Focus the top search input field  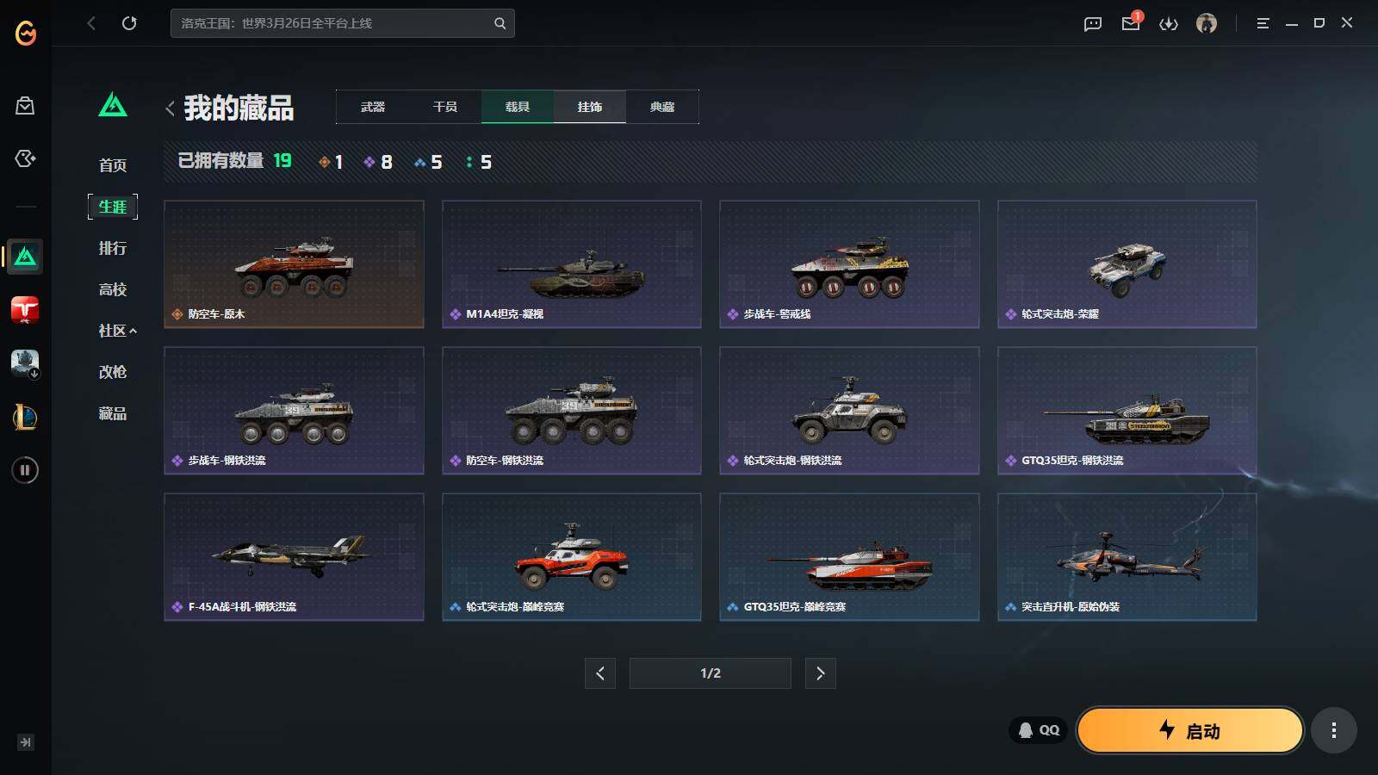pos(342,23)
